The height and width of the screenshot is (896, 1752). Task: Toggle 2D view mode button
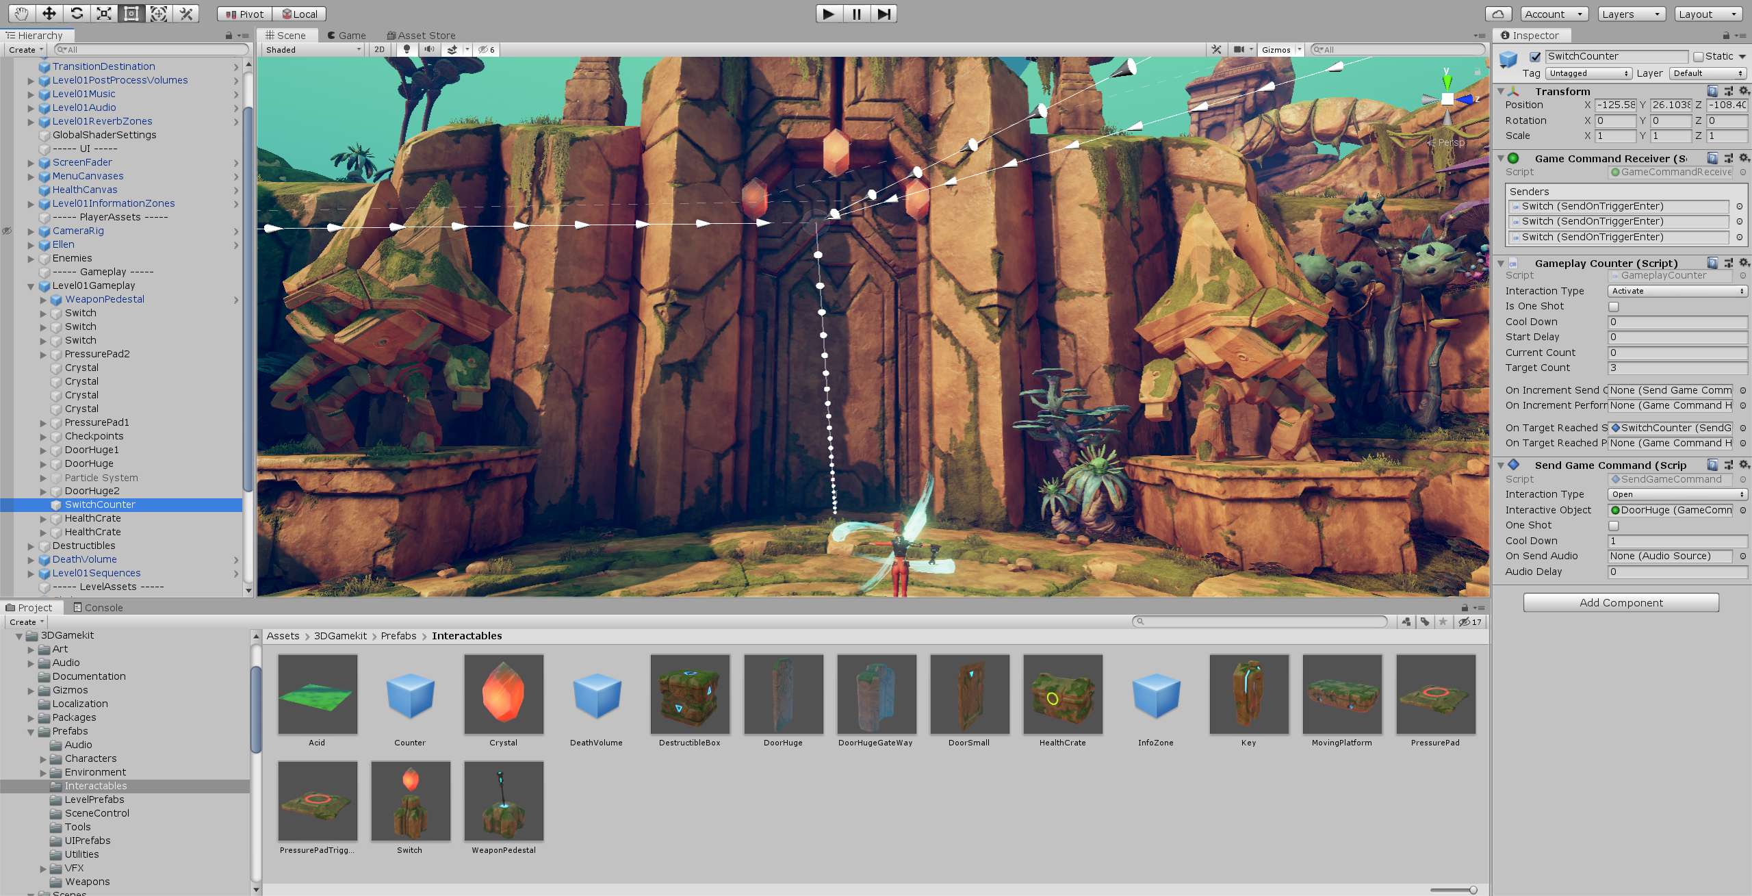click(x=379, y=49)
